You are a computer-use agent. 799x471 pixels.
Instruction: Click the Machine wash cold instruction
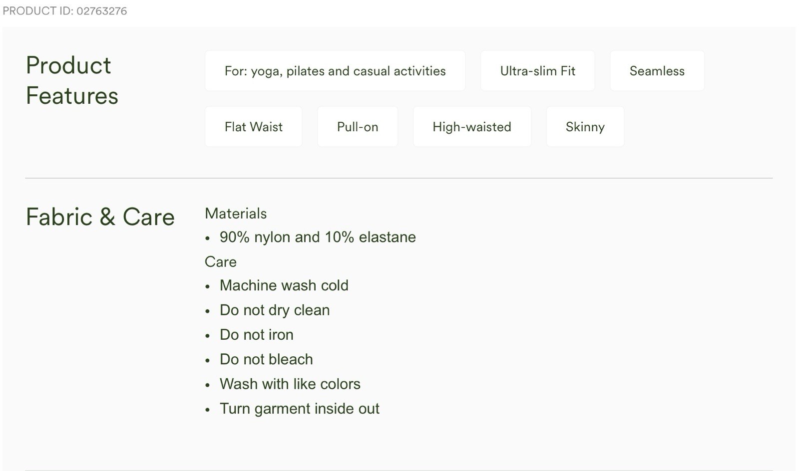(x=284, y=285)
